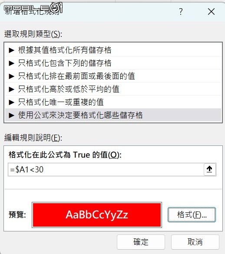Close the 新增格式化規則 dialog with X
This screenshot has height=254, width=225.
click(211, 12)
